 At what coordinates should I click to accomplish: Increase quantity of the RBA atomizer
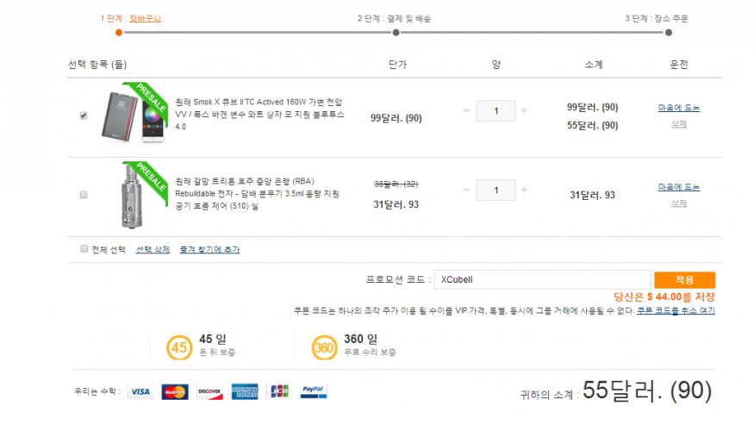[x=524, y=190]
